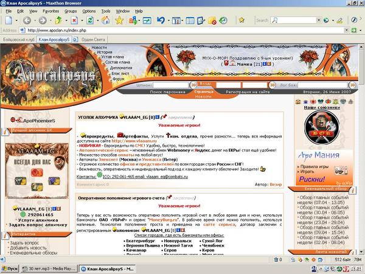Stop loading with the red X icon
Image resolution: width=365 pixels, height=274 pixels.
(x=74, y=21)
